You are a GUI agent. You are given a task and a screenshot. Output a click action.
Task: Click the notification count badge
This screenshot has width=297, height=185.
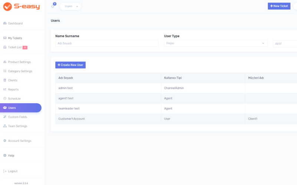click(55, 4)
